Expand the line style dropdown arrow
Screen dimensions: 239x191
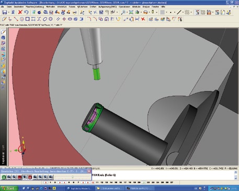click(x=183, y=13)
